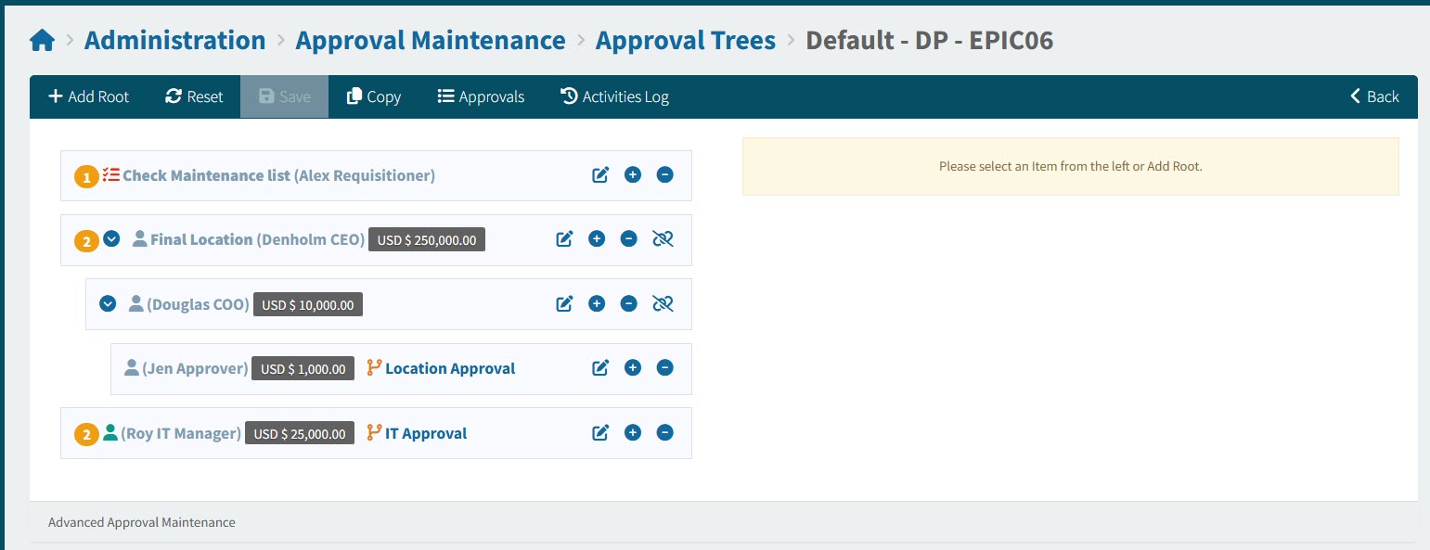Image resolution: width=1430 pixels, height=550 pixels.
Task: Add a child under Jen Approver
Action: [632, 367]
